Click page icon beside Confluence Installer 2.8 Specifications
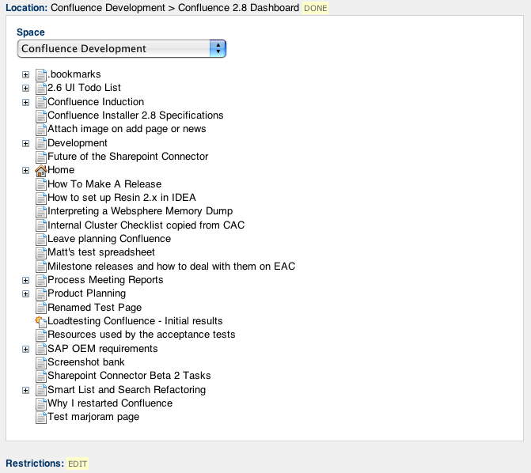531x473 pixels. coord(41,115)
